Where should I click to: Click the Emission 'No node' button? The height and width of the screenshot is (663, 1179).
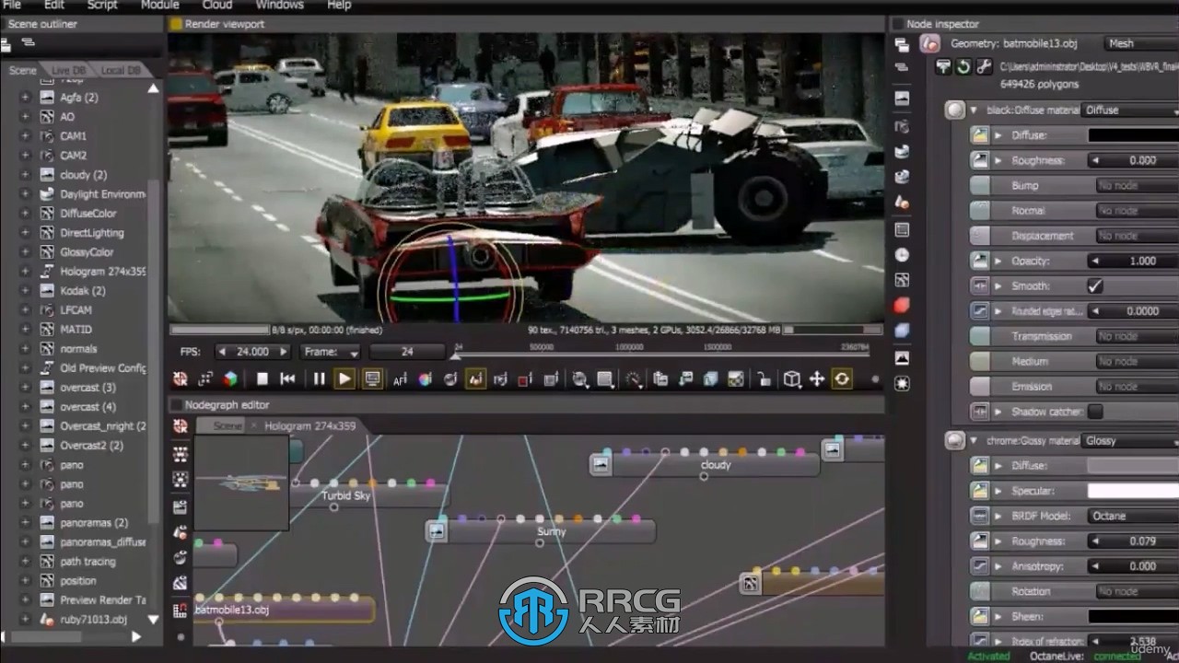(1137, 387)
